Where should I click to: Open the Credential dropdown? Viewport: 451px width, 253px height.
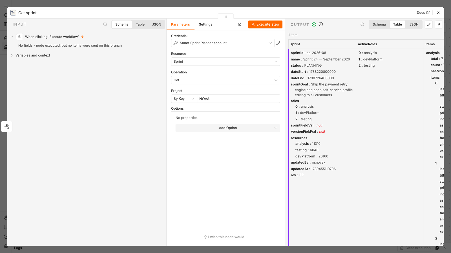[x=223, y=43]
